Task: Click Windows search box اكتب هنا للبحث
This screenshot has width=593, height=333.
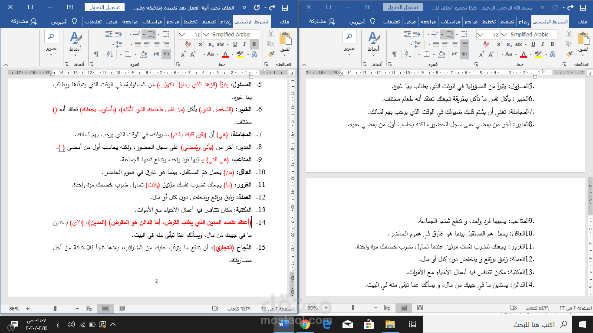Action: click(x=496, y=324)
